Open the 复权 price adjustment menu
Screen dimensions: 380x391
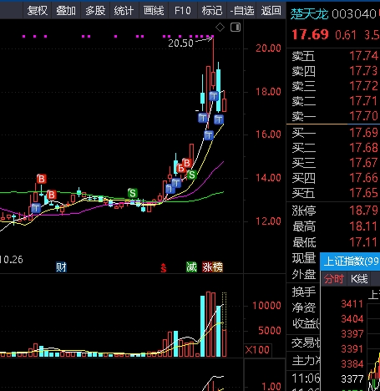[37, 11]
